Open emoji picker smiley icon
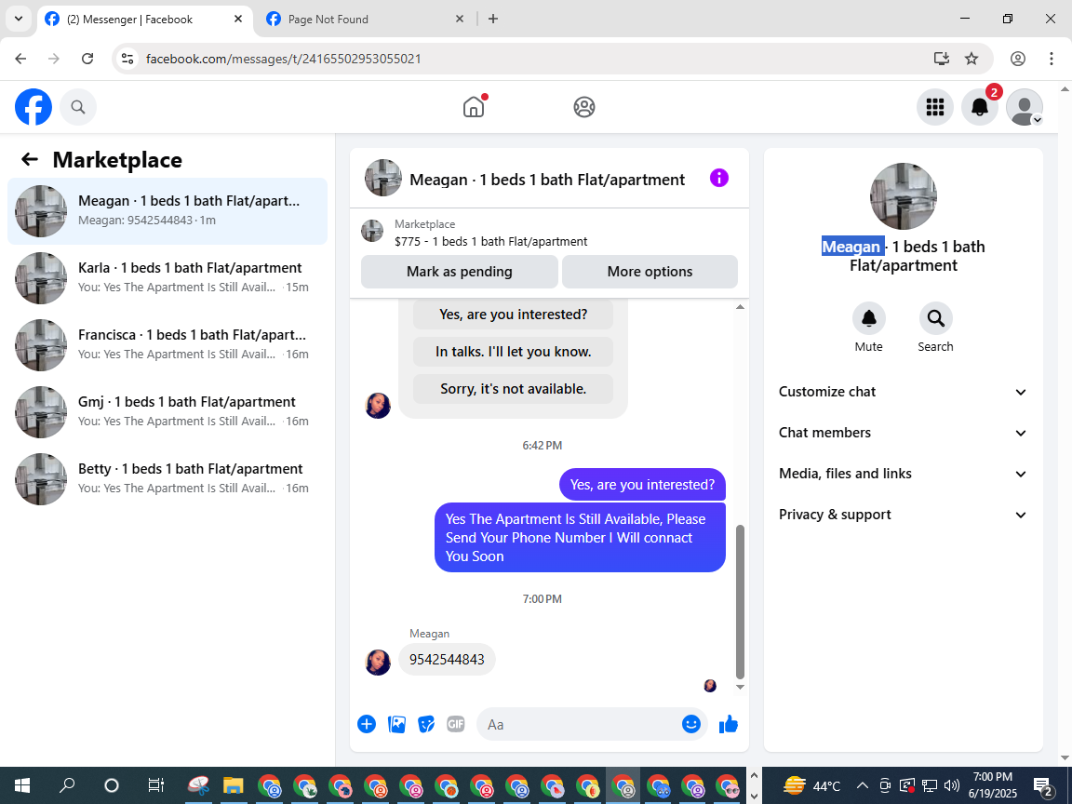The image size is (1072, 804). (x=691, y=724)
